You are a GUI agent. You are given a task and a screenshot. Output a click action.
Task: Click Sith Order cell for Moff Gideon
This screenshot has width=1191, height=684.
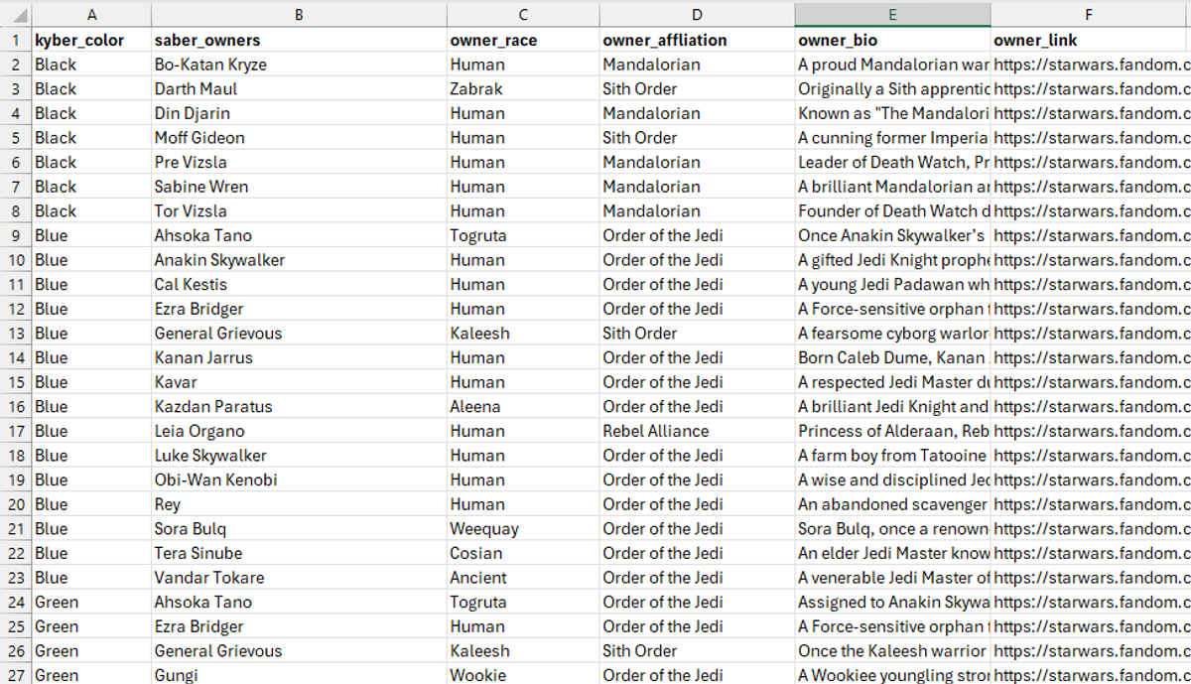click(697, 138)
